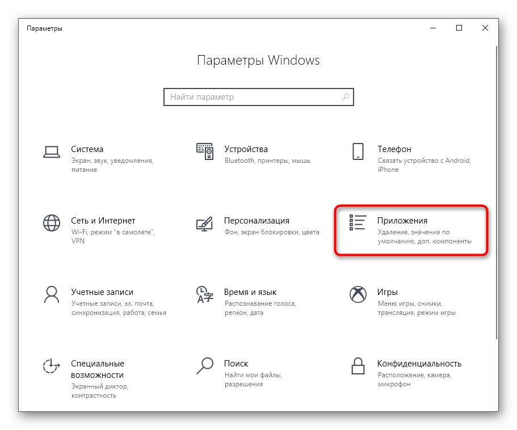Open the 'Конфиденциальность' category title
The height and width of the screenshot is (430, 517).
(x=419, y=364)
